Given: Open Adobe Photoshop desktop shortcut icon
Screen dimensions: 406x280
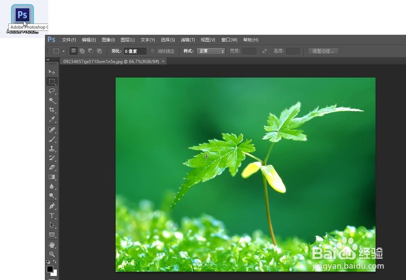Looking at the screenshot, I should tap(22, 15).
